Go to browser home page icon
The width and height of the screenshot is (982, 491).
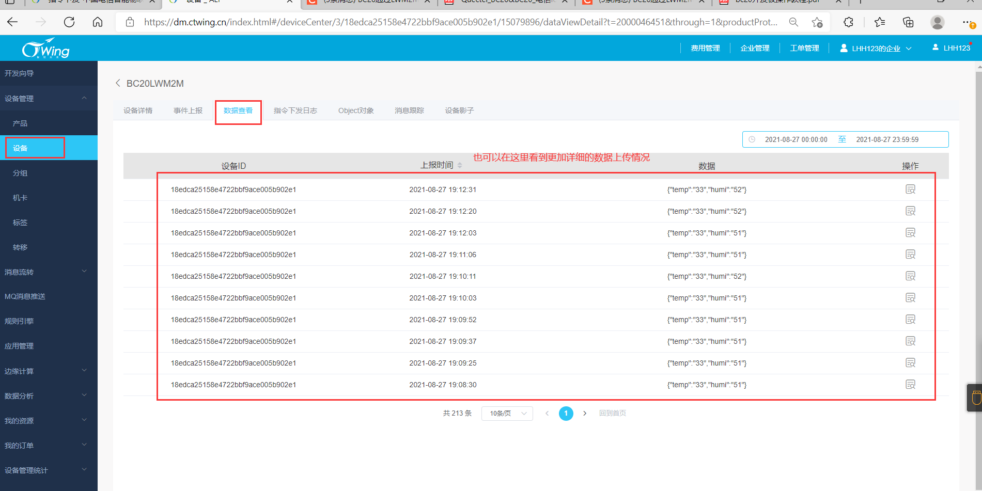click(x=98, y=22)
